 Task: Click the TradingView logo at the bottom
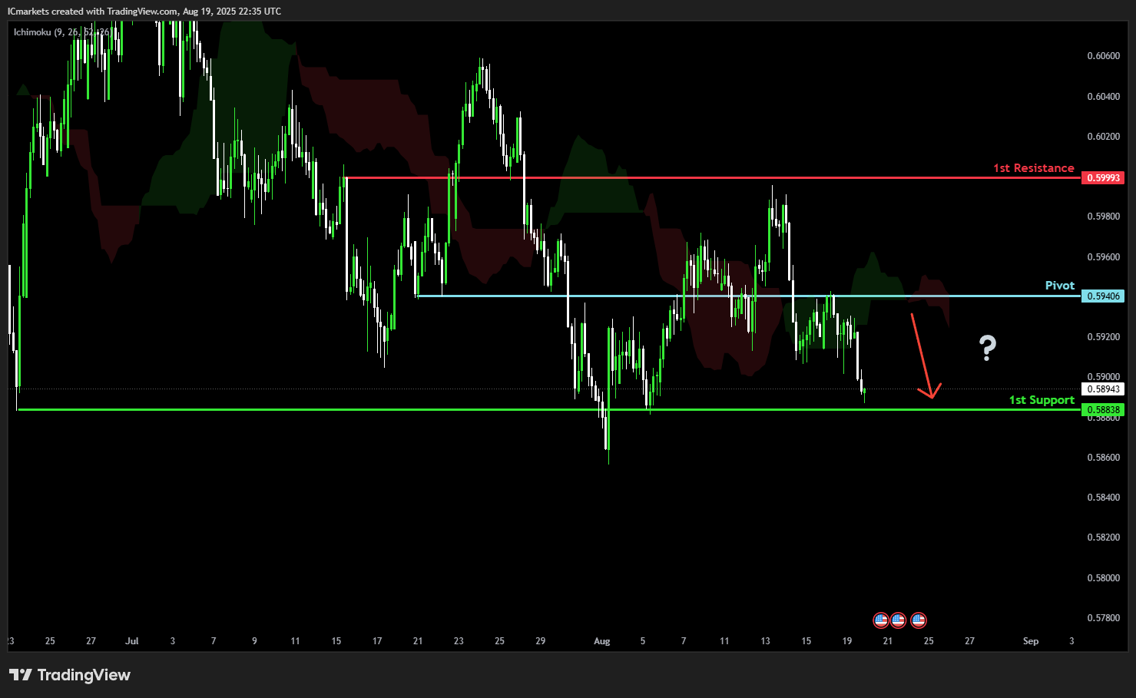coord(70,675)
